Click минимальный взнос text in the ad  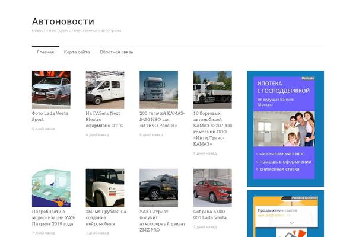point(282,154)
